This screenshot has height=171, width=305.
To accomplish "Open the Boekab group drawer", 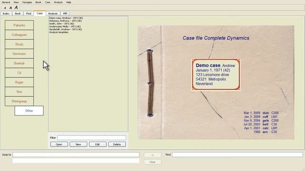I will click(19, 63).
